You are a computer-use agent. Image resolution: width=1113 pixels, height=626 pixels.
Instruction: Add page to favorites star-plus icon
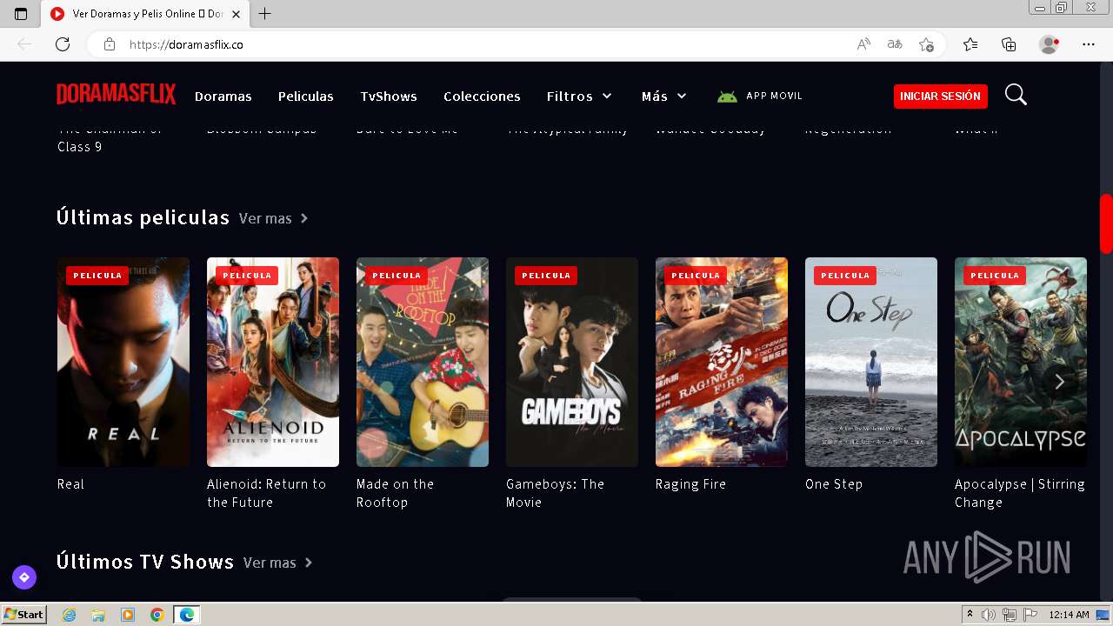(x=926, y=44)
